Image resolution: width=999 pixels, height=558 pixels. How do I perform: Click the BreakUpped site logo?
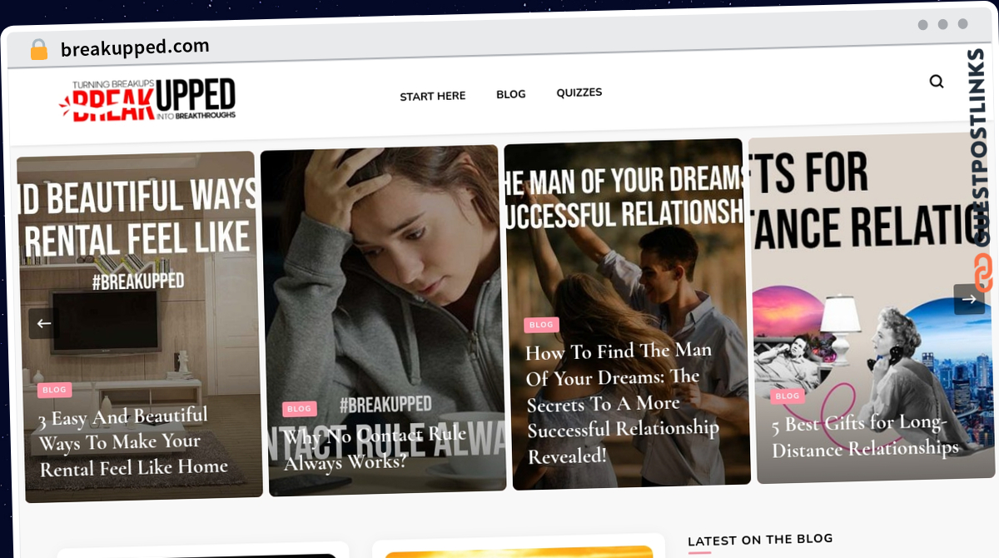click(147, 102)
